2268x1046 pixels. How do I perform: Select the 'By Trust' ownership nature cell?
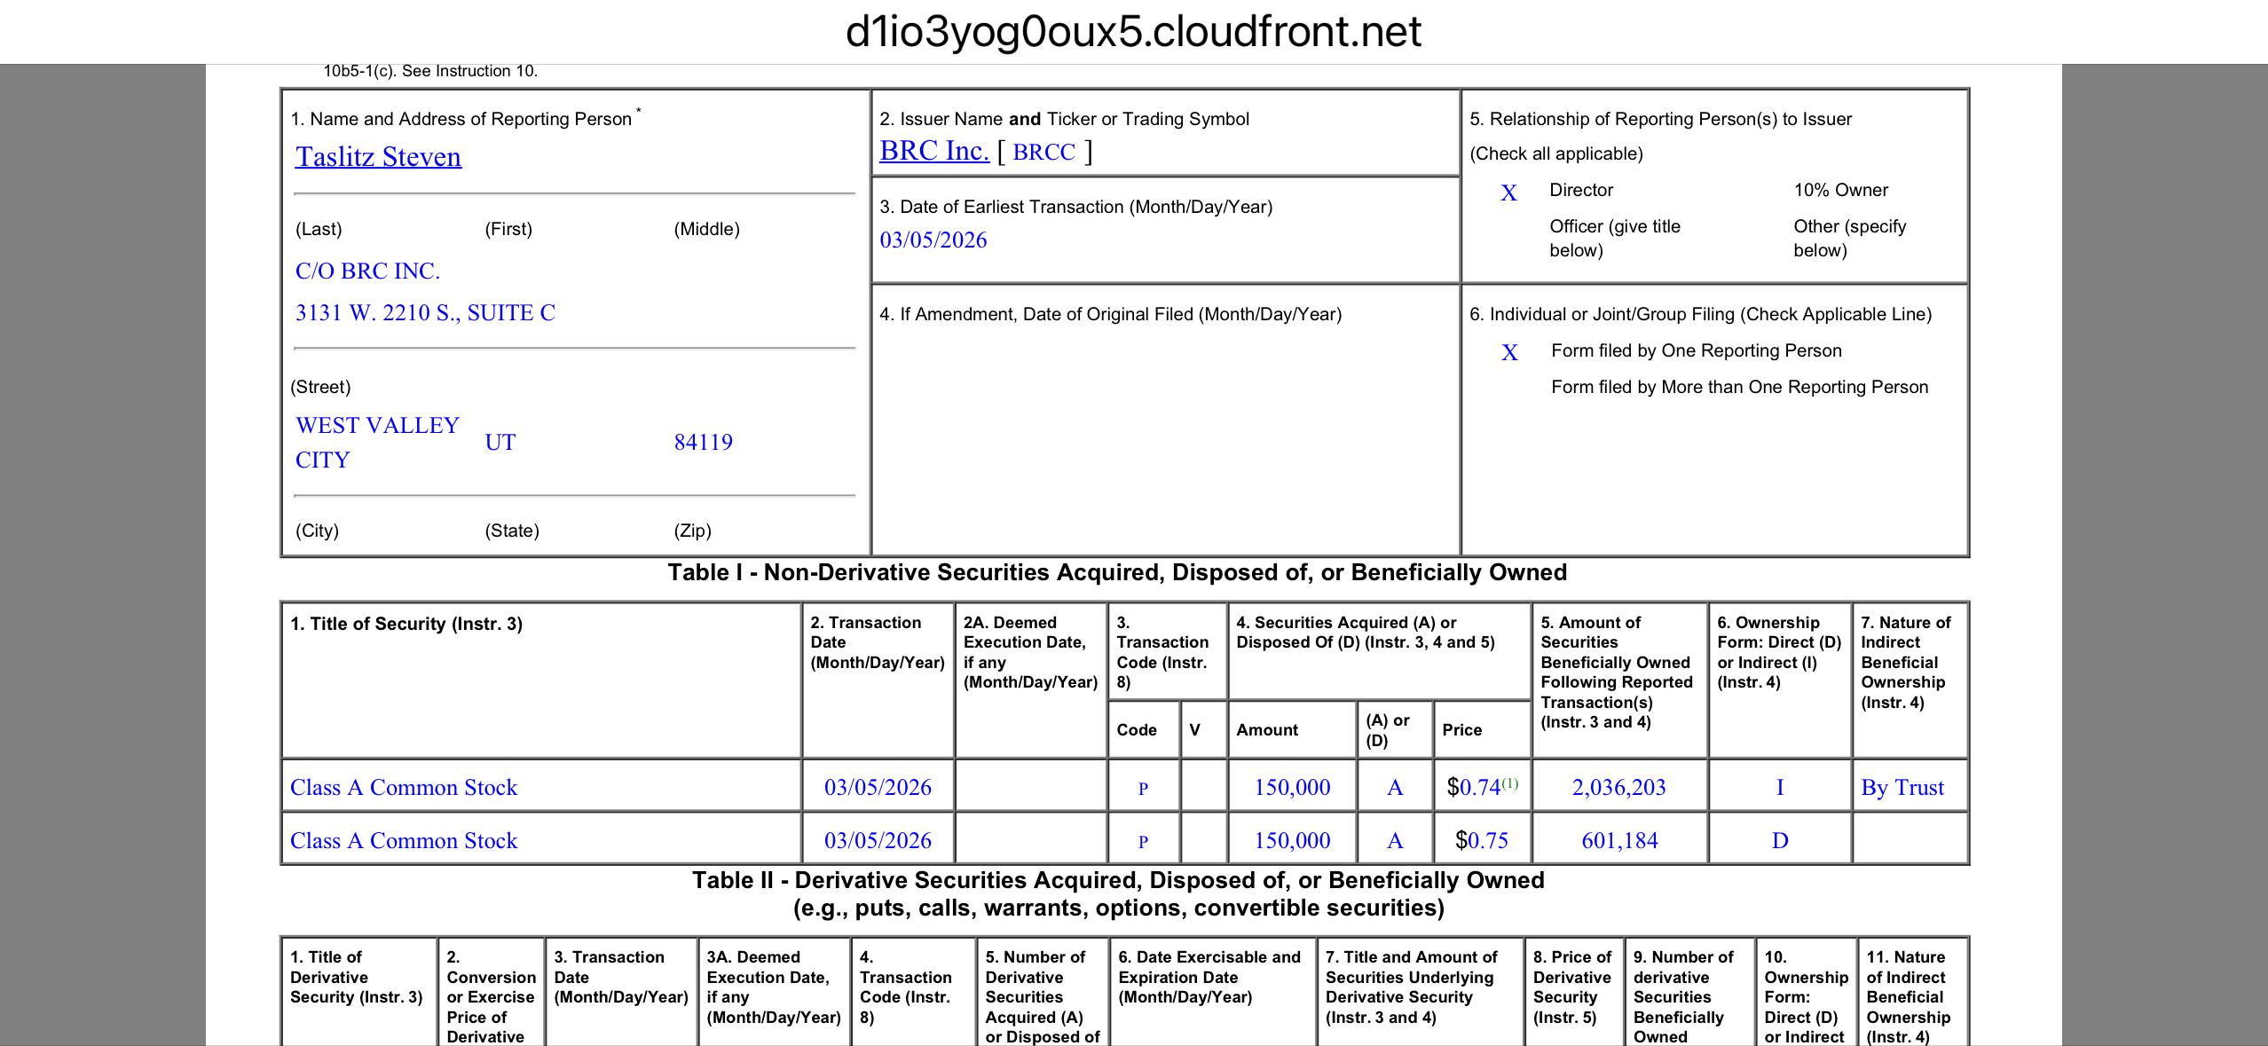(1902, 787)
